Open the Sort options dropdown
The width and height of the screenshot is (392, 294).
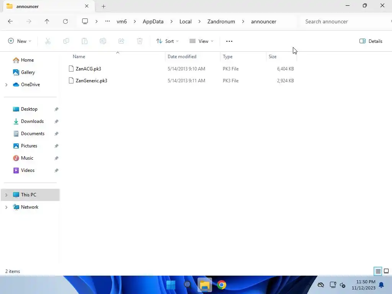coord(167,41)
